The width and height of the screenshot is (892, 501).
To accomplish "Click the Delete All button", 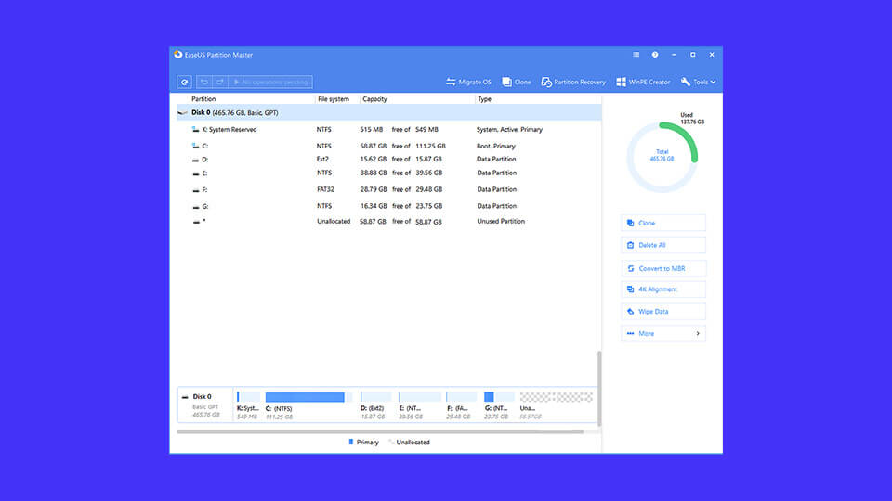I will pyautogui.click(x=663, y=245).
